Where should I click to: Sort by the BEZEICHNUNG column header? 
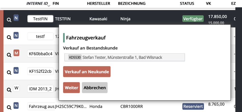pyautogui.click(x=132, y=3)
